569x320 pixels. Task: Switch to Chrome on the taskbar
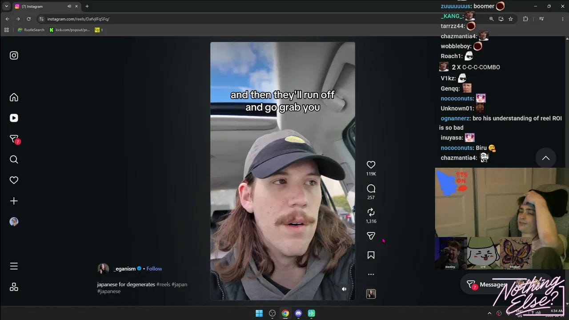(285, 313)
